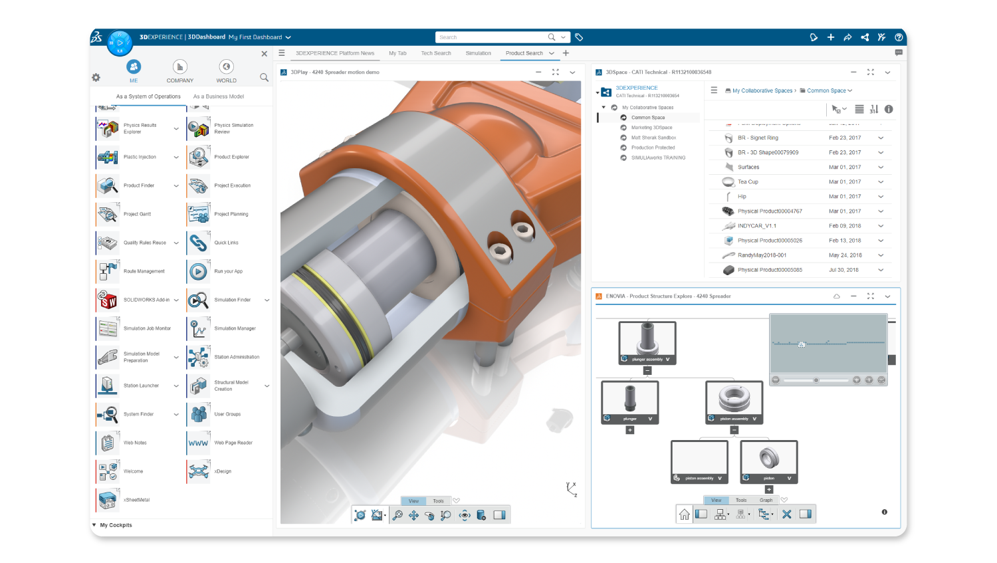
Task: Switch to the Simulation tab
Action: pos(479,53)
